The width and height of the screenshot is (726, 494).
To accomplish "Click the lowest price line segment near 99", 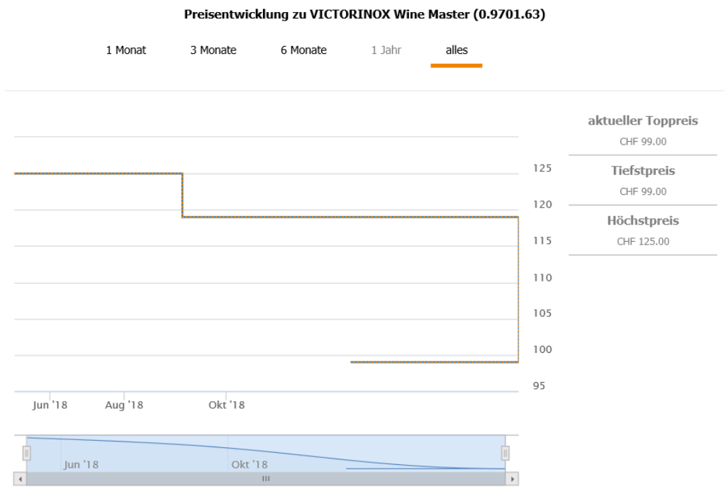I will (432, 362).
